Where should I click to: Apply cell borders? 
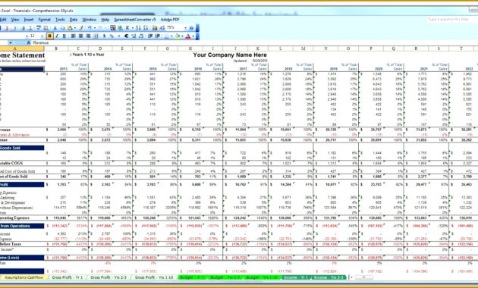pyautogui.click(x=166, y=36)
